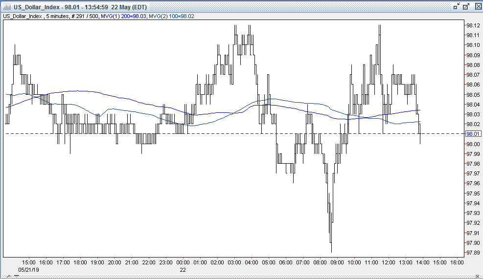Click the up arrow on bottom split divider
The image size is (483, 279).
(x=9, y=277)
